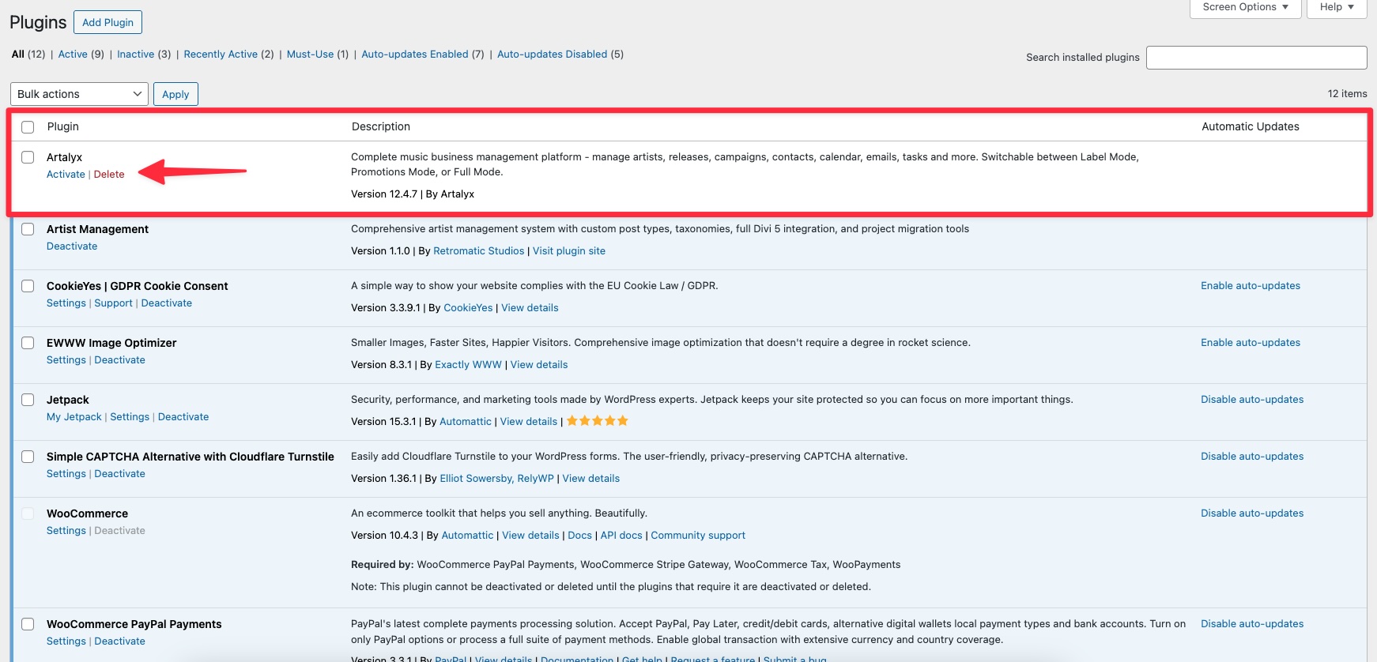Open WooCommerce Community support link
Screen dimensions: 1377x662
point(698,536)
